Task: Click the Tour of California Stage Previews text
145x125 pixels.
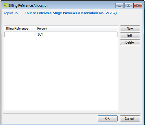Action: pyautogui.click(x=51, y=13)
